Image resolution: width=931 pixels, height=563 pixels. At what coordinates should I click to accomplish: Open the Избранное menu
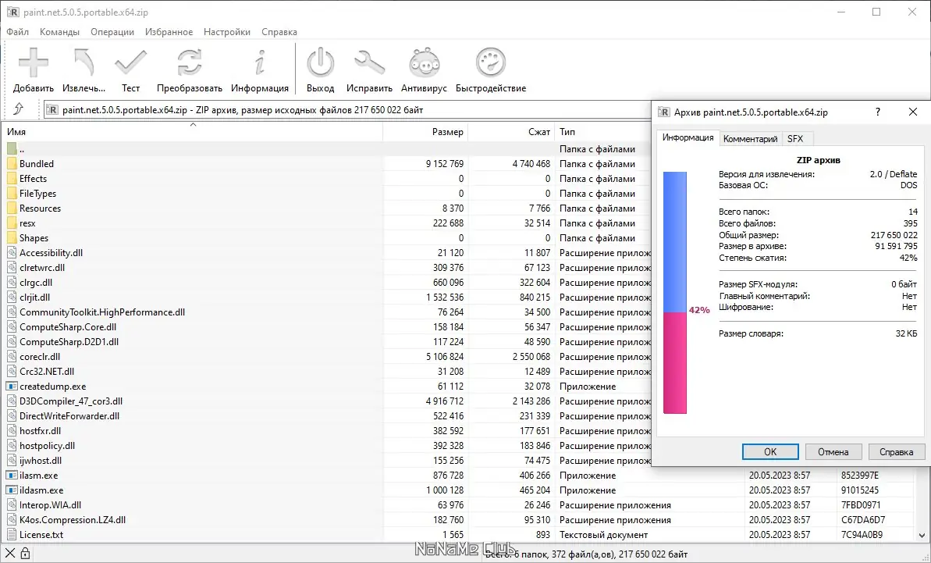169,32
